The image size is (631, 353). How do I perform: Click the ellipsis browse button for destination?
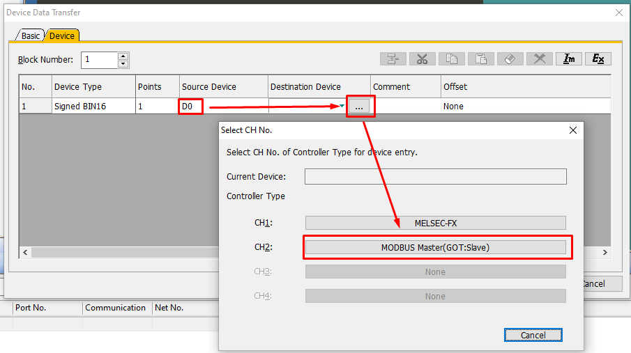coord(358,107)
